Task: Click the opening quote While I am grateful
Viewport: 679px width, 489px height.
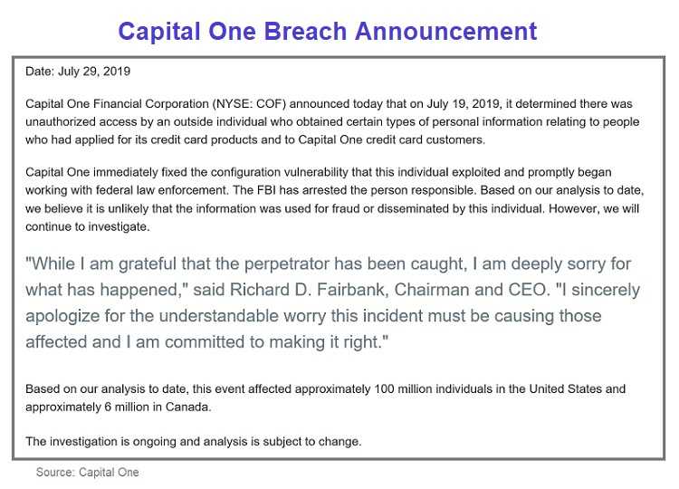Action: 101,264
